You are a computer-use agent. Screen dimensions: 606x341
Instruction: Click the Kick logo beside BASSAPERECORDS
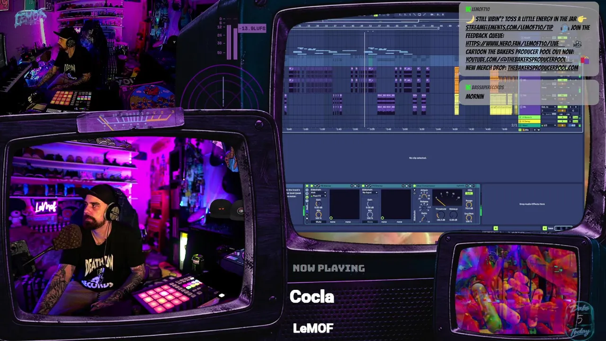pyautogui.click(x=468, y=88)
